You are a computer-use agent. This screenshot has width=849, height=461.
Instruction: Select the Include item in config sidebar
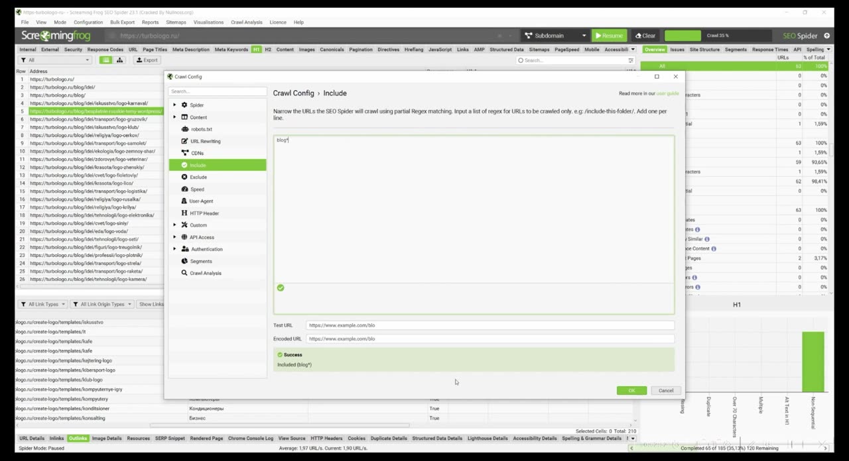point(218,165)
